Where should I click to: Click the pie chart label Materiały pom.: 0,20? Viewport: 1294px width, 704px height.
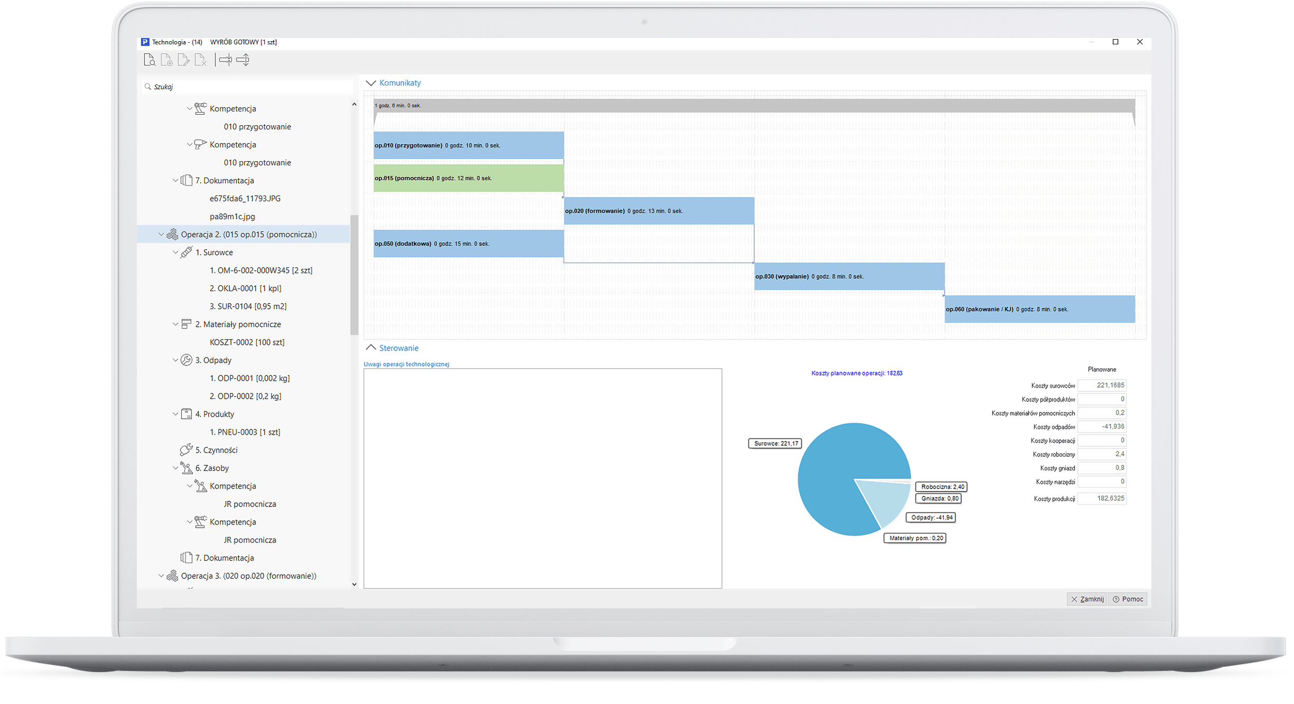[x=915, y=538]
